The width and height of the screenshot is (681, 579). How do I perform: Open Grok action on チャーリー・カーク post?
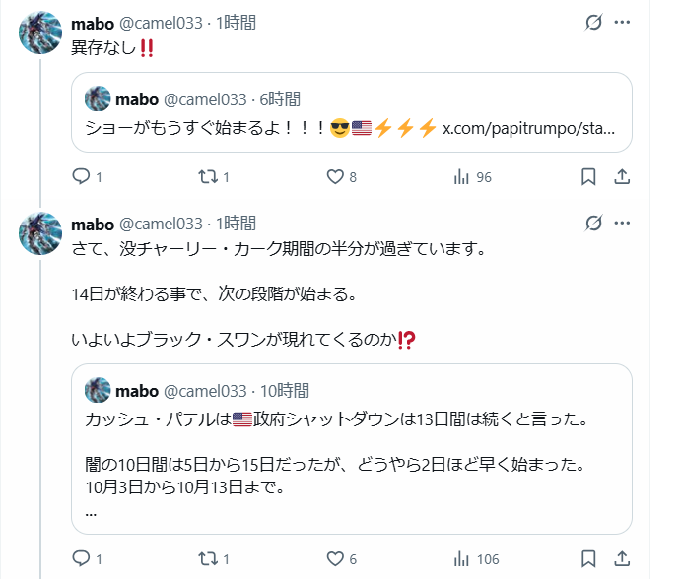pos(593,224)
